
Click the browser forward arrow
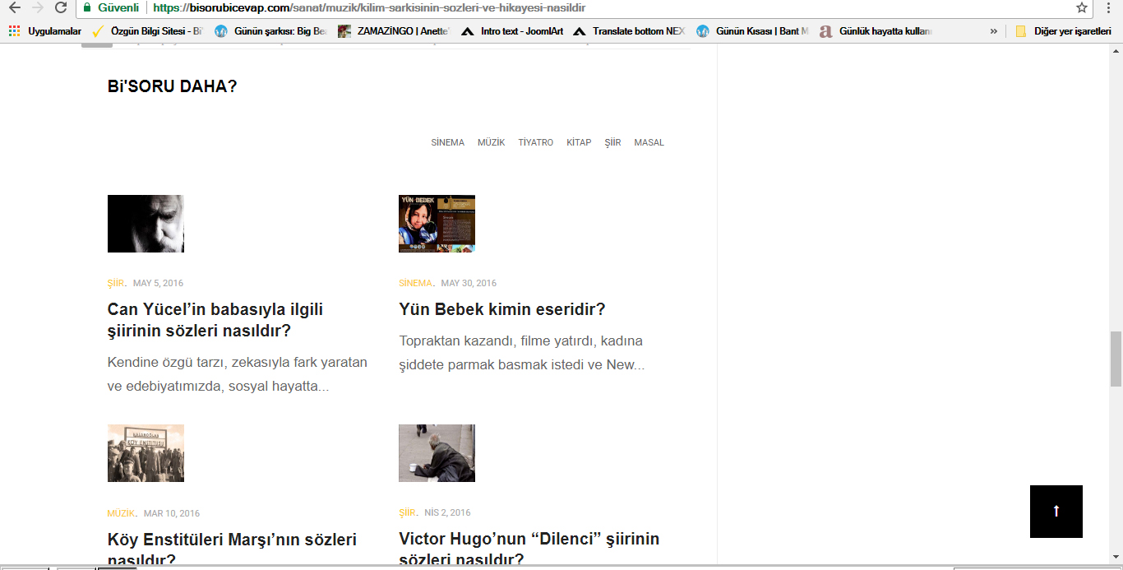37,7
